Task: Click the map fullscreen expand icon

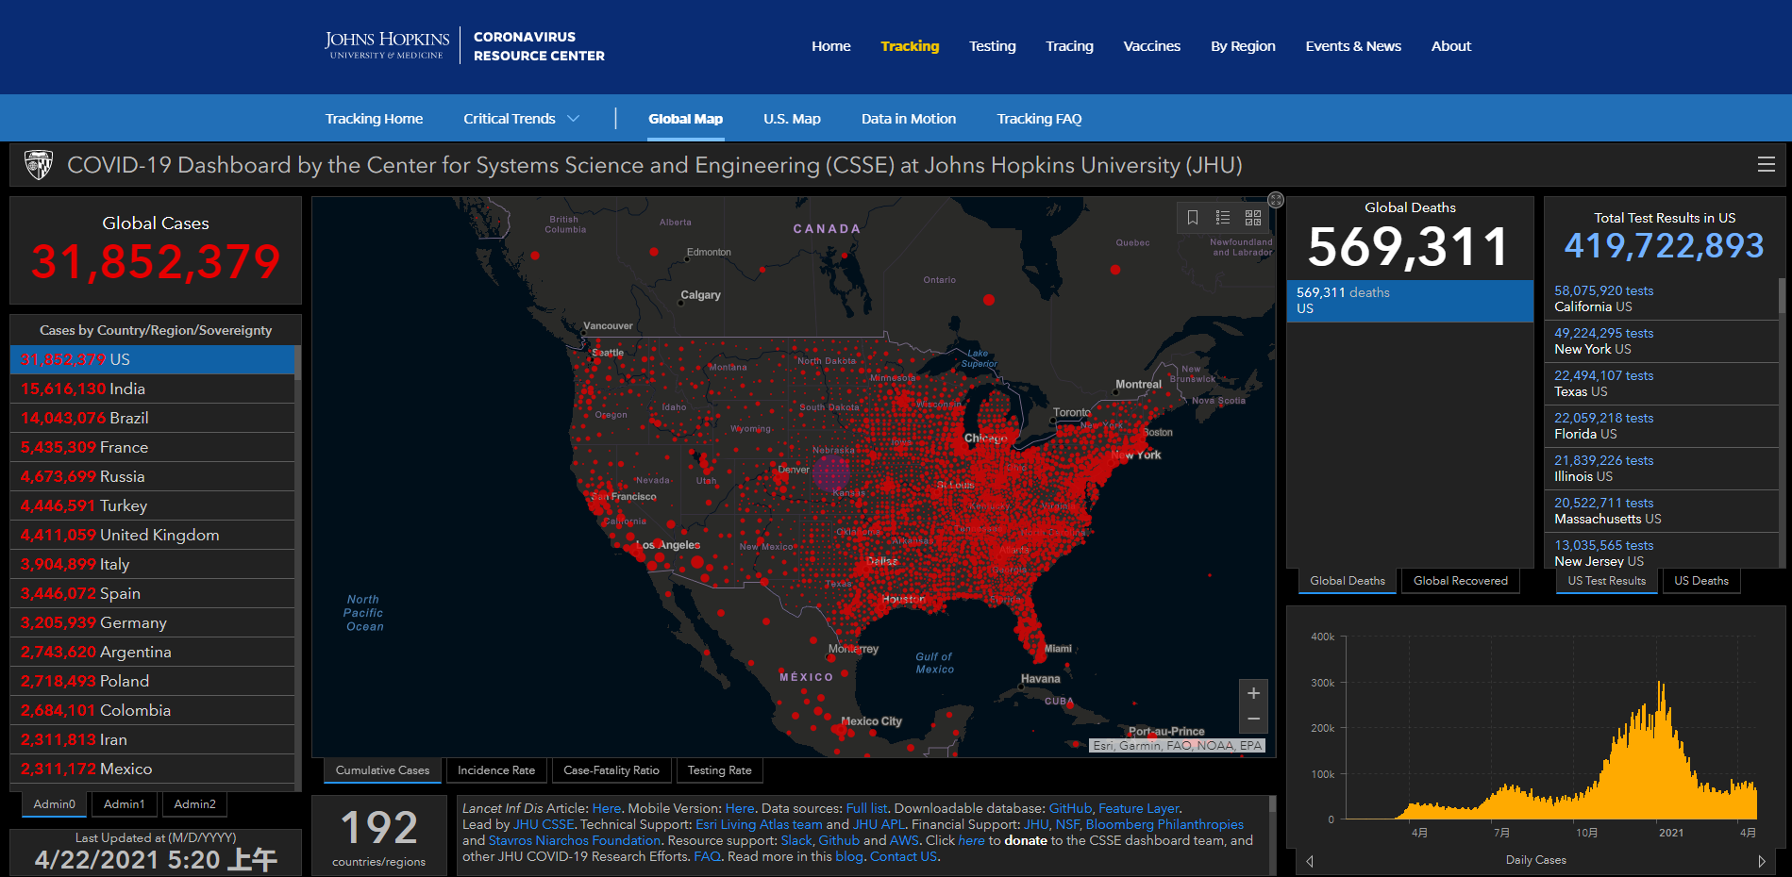Action: [x=1276, y=200]
